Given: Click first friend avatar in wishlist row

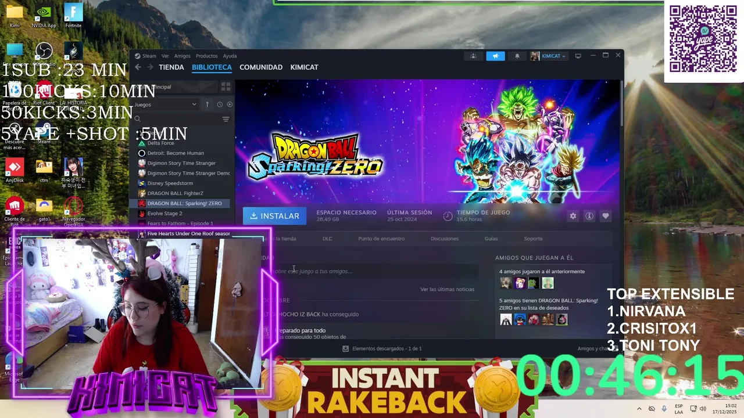Looking at the screenshot, I should (506, 319).
